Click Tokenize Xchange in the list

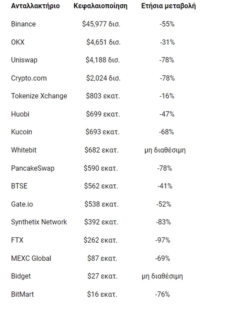pyautogui.click(x=39, y=96)
